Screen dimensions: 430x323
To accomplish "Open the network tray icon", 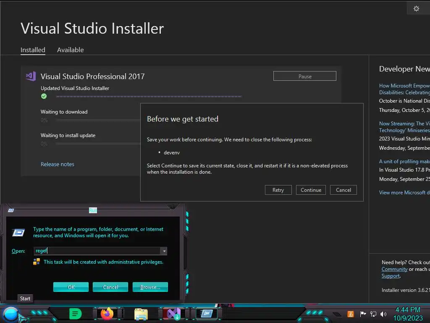I will coord(373,314).
